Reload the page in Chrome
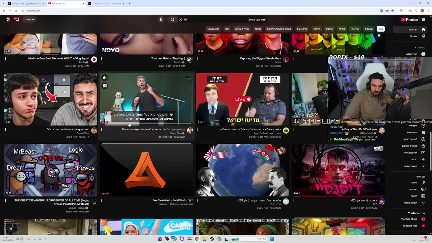Screen dimensions: 432x243 point(16,10)
